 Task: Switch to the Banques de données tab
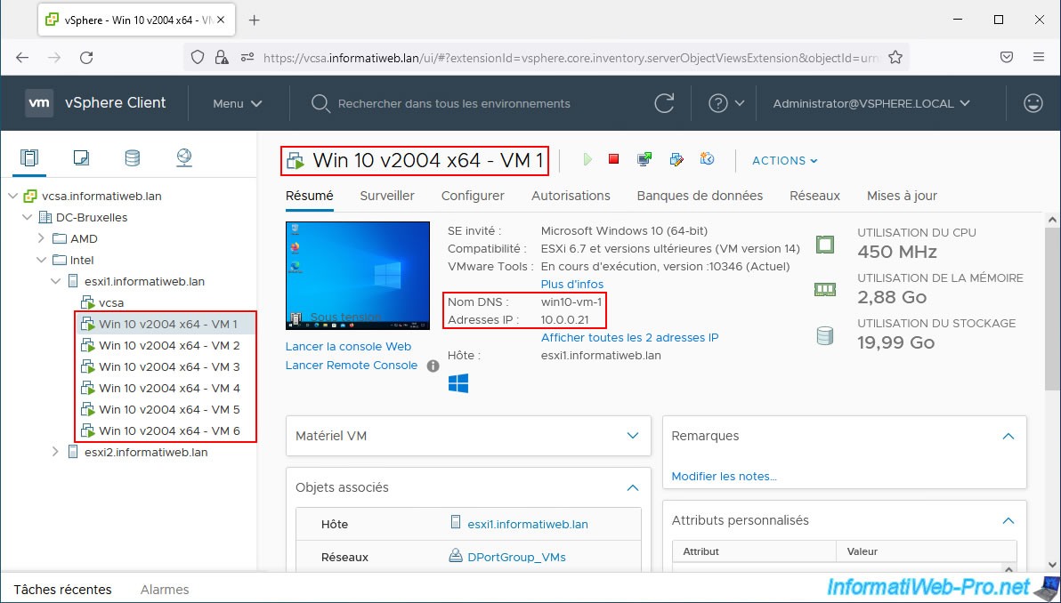point(700,196)
